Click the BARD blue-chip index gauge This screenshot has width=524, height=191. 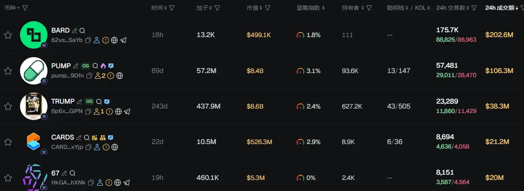300,35
